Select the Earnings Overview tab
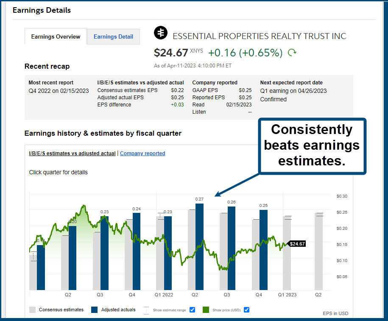 [56, 37]
